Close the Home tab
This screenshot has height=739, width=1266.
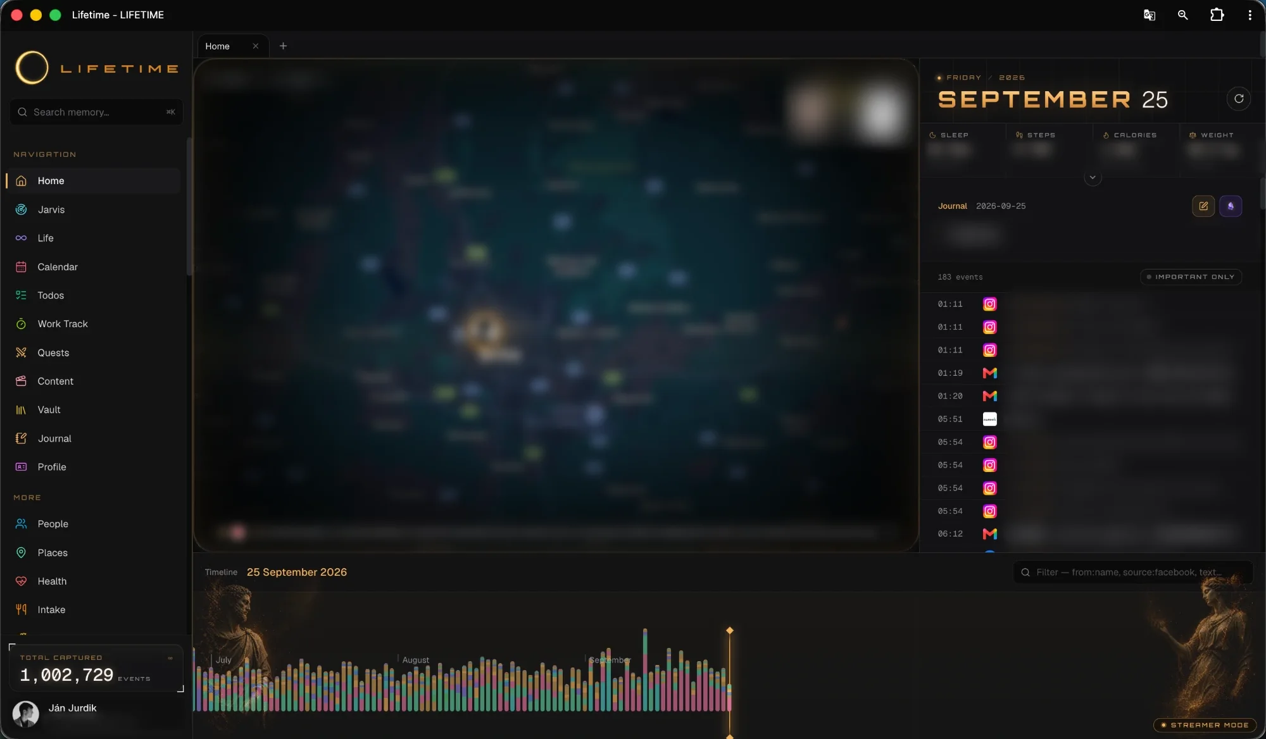tap(256, 46)
